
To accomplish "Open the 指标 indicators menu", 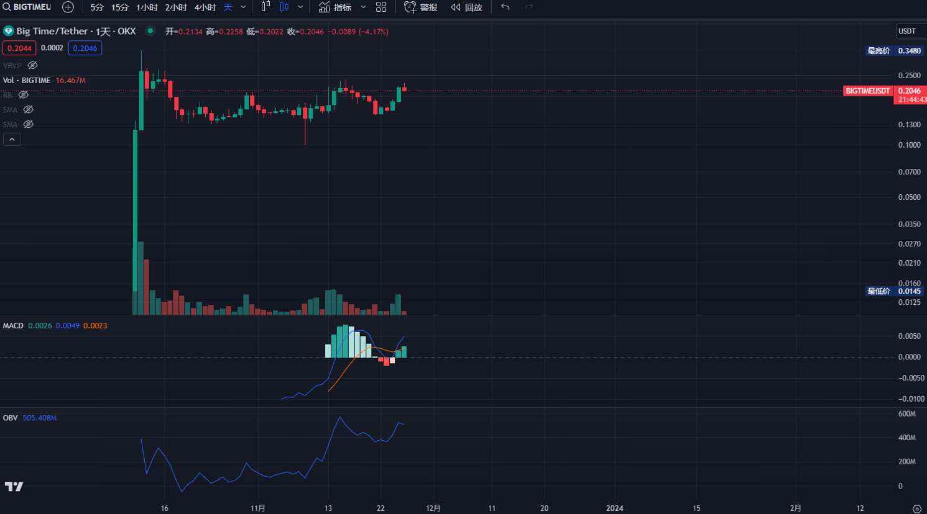I will coord(335,7).
